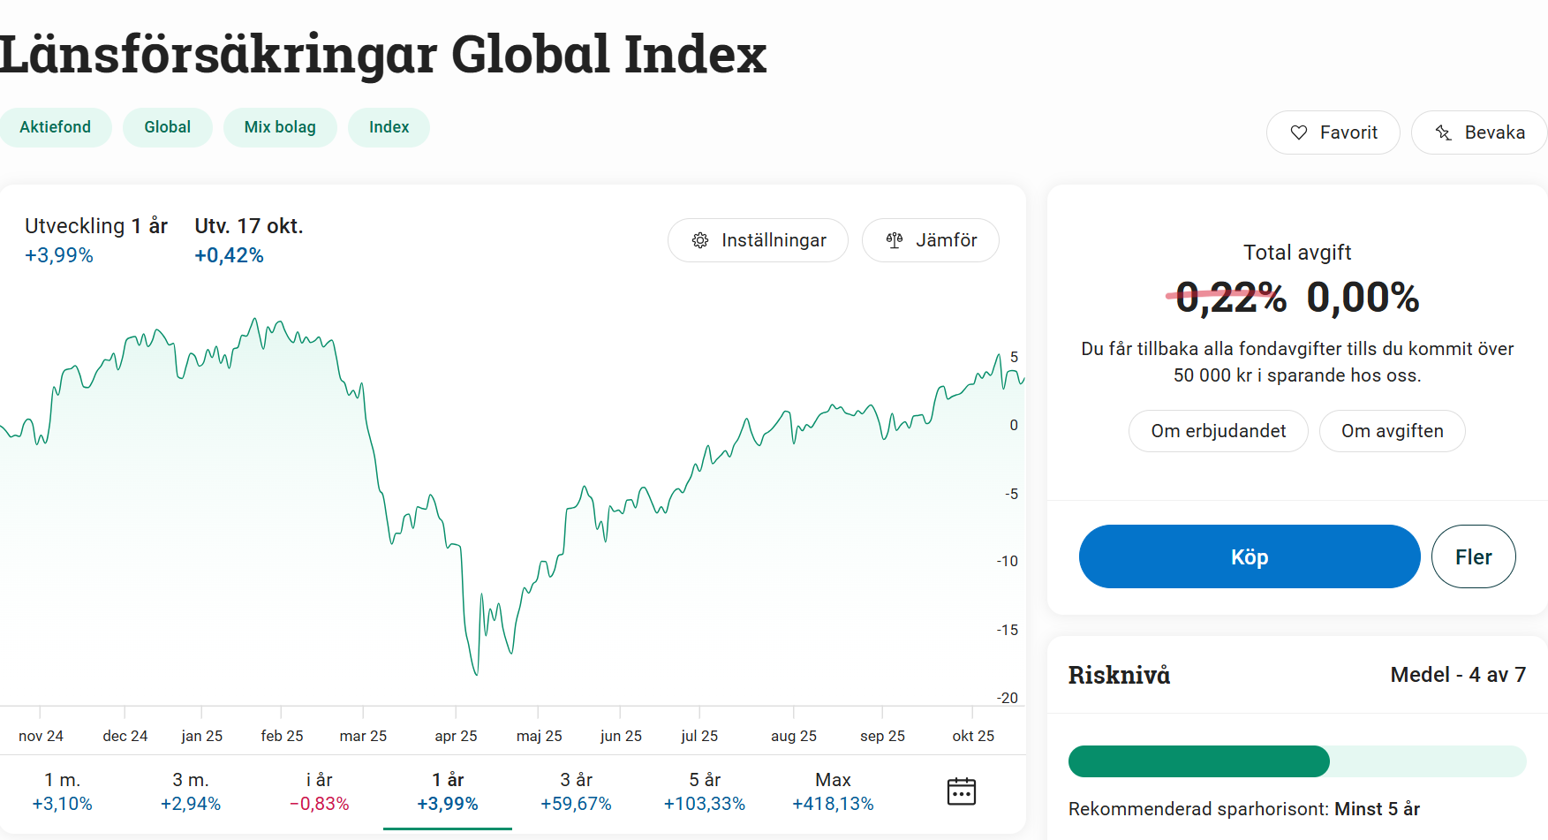The width and height of the screenshot is (1548, 840).
Task: Select the 3 år period tab
Action: (x=576, y=791)
